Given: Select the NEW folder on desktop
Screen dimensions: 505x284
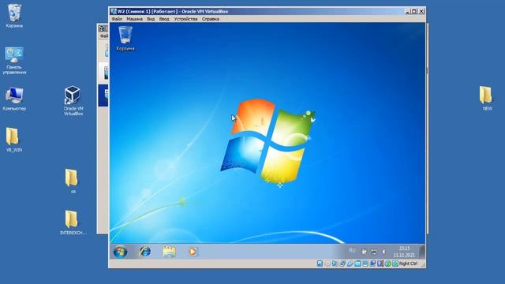Looking at the screenshot, I should tap(487, 98).
